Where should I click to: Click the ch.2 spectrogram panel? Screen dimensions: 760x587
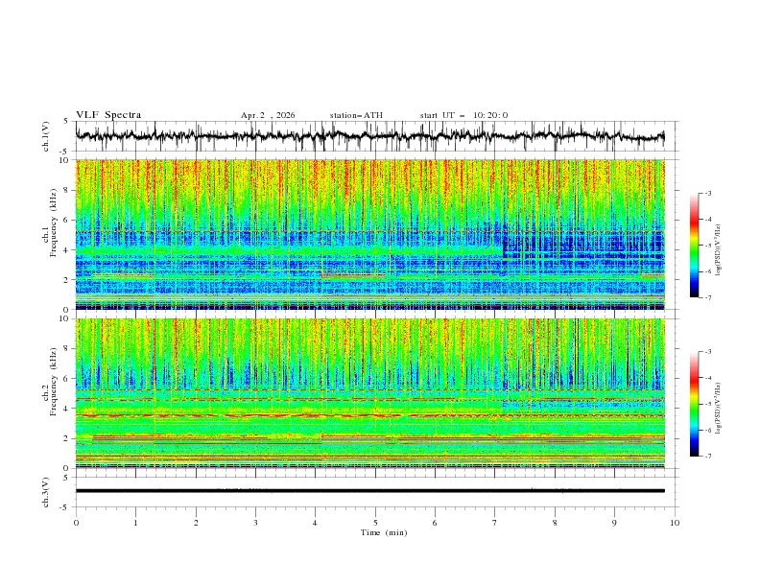(369, 393)
